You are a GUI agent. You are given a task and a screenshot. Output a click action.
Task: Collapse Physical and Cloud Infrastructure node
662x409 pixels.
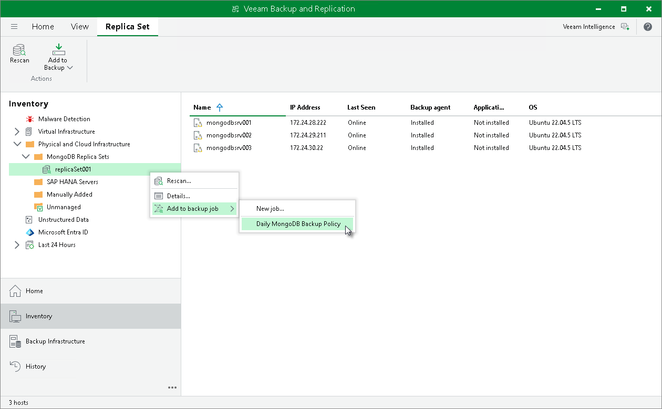[17, 144]
